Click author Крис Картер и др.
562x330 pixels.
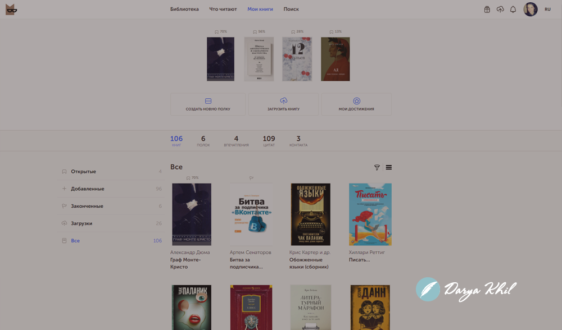[x=310, y=253]
